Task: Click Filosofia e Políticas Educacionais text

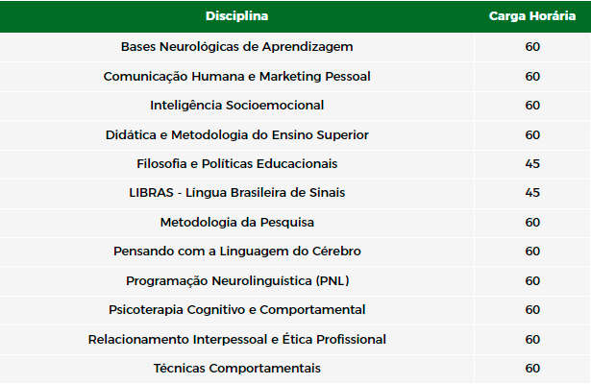Action: (x=236, y=164)
